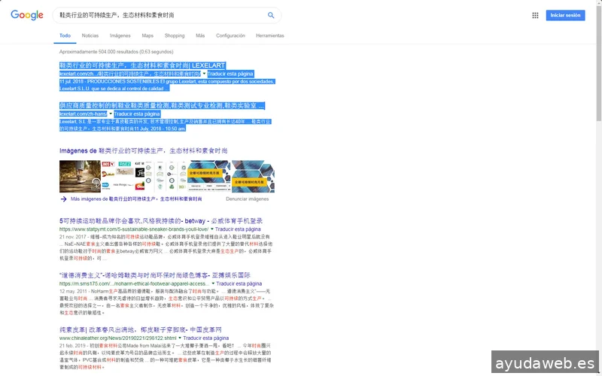Open the Maps search tab
This screenshot has height=376, width=602.
point(147,35)
